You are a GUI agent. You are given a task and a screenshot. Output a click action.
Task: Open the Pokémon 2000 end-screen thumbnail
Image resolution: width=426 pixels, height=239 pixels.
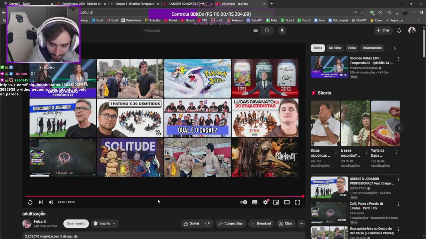pos(197,78)
